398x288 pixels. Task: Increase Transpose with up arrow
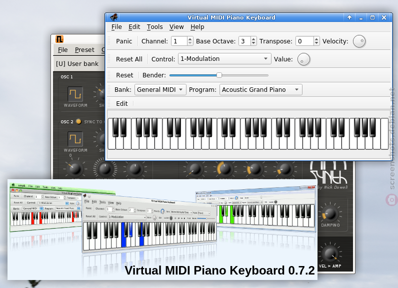pyautogui.click(x=316, y=39)
